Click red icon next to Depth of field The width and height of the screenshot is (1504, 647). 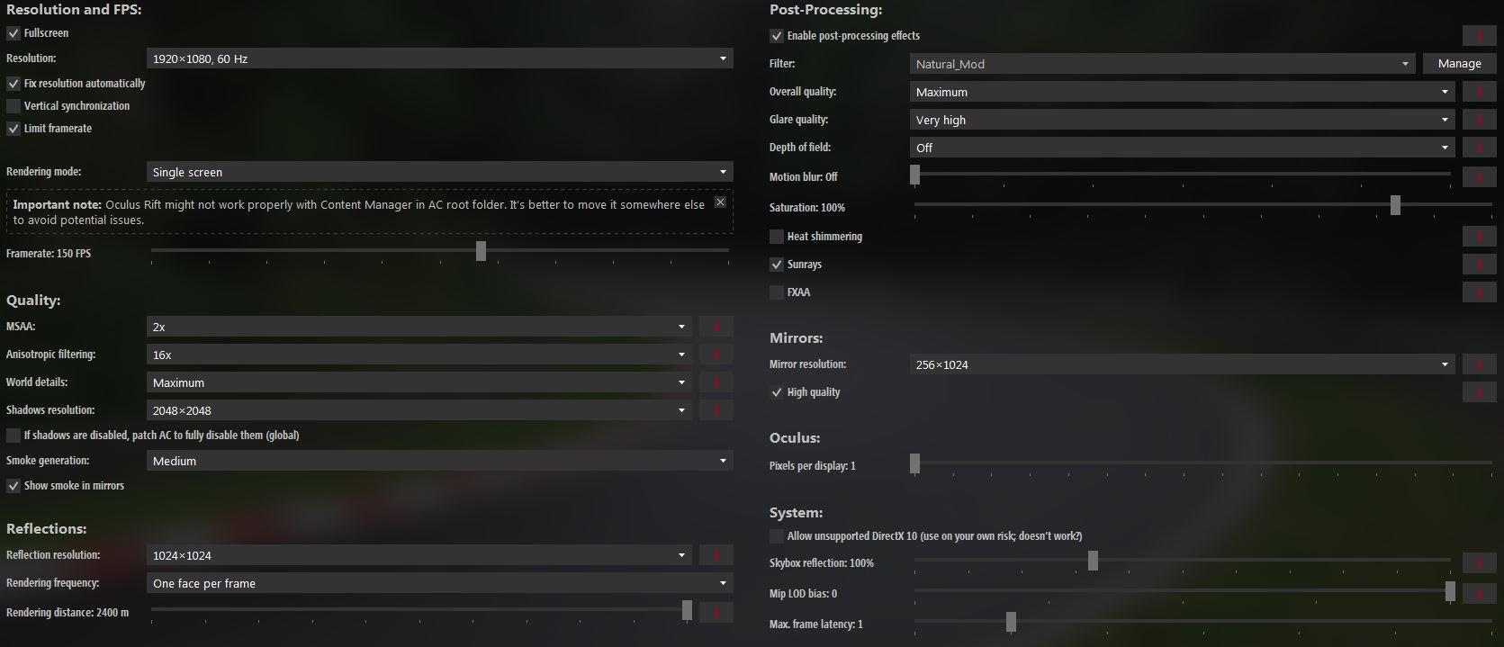1479,148
